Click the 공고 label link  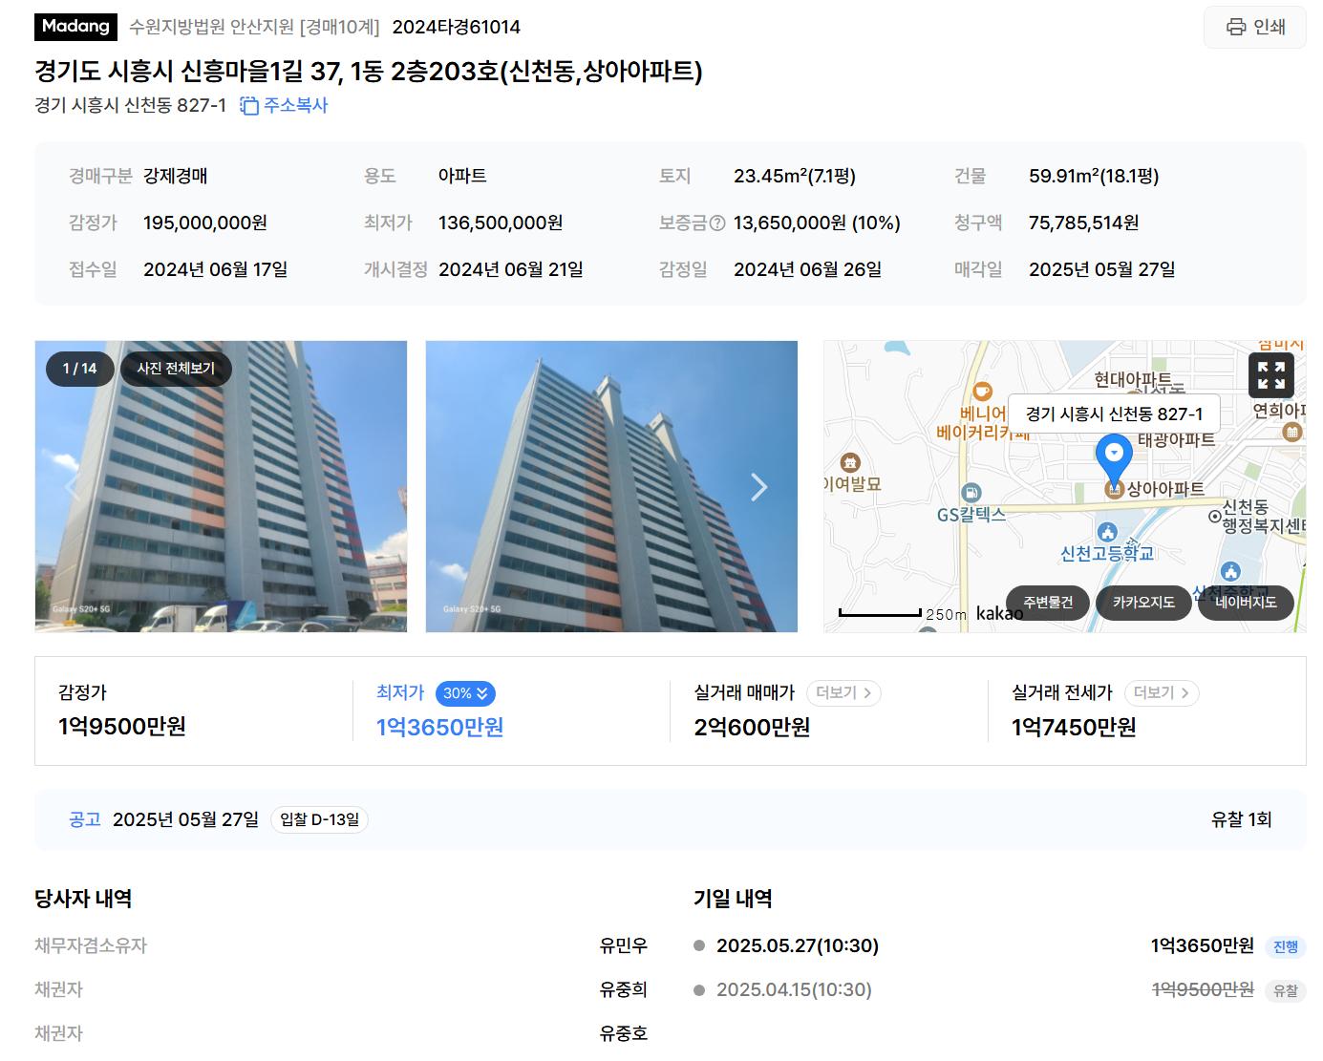(x=85, y=819)
